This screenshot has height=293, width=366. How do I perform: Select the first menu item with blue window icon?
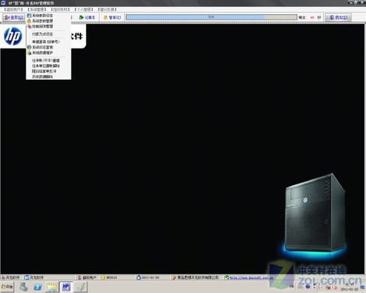(41, 16)
